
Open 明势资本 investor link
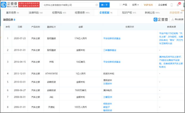click(x=108, y=104)
